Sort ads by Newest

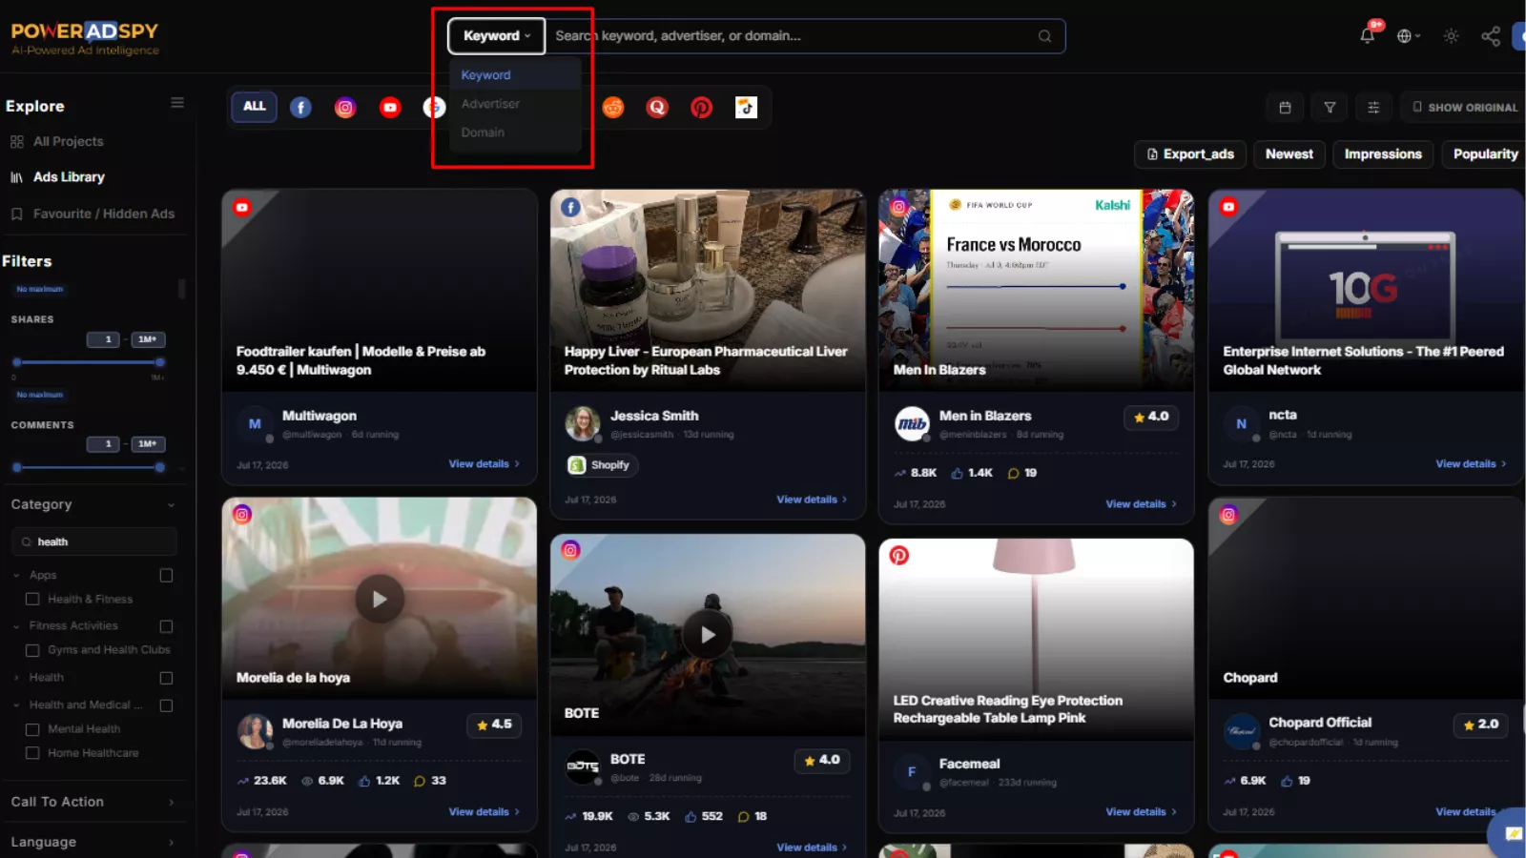pyautogui.click(x=1289, y=154)
